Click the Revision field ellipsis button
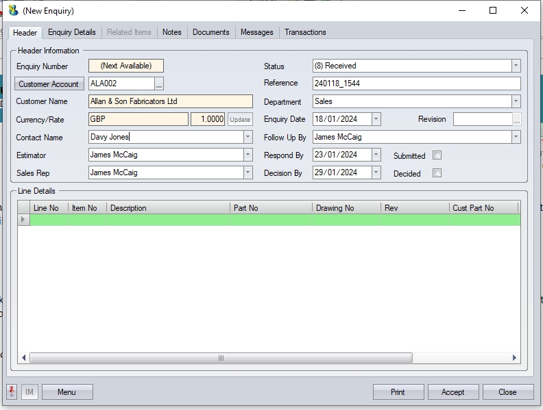The image size is (543, 410). point(516,119)
